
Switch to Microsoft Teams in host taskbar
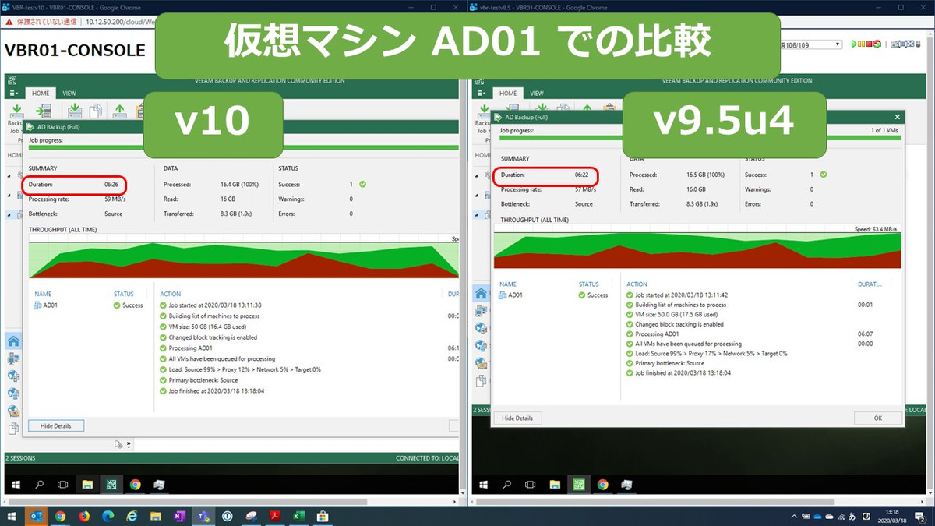click(x=203, y=516)
